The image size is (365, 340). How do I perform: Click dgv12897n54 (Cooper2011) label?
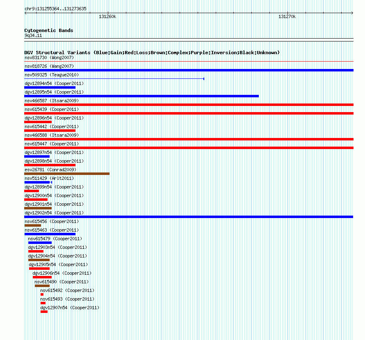[x=54, y=152]
